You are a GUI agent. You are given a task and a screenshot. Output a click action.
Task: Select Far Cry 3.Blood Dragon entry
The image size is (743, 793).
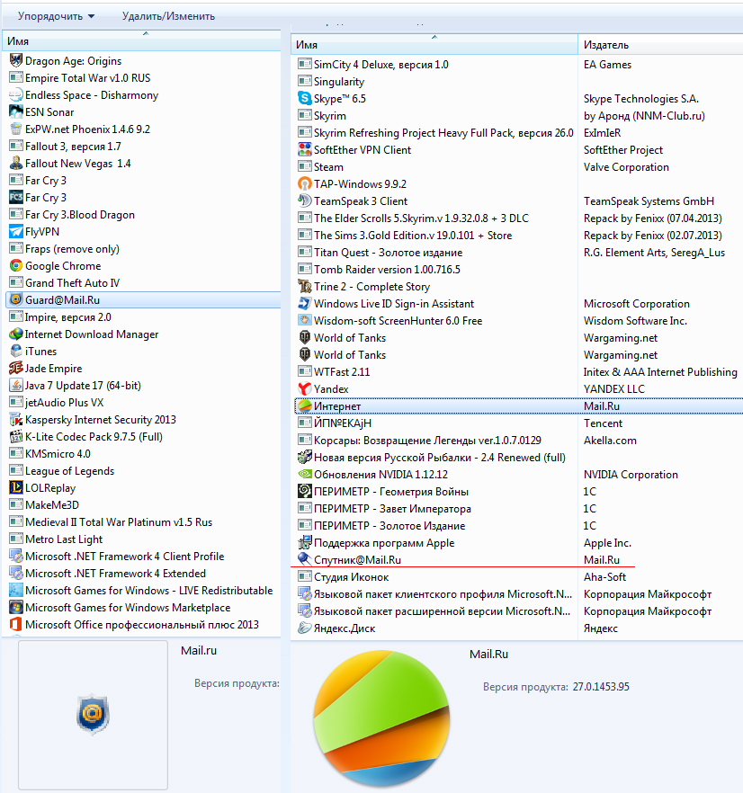tap(80, 214)
